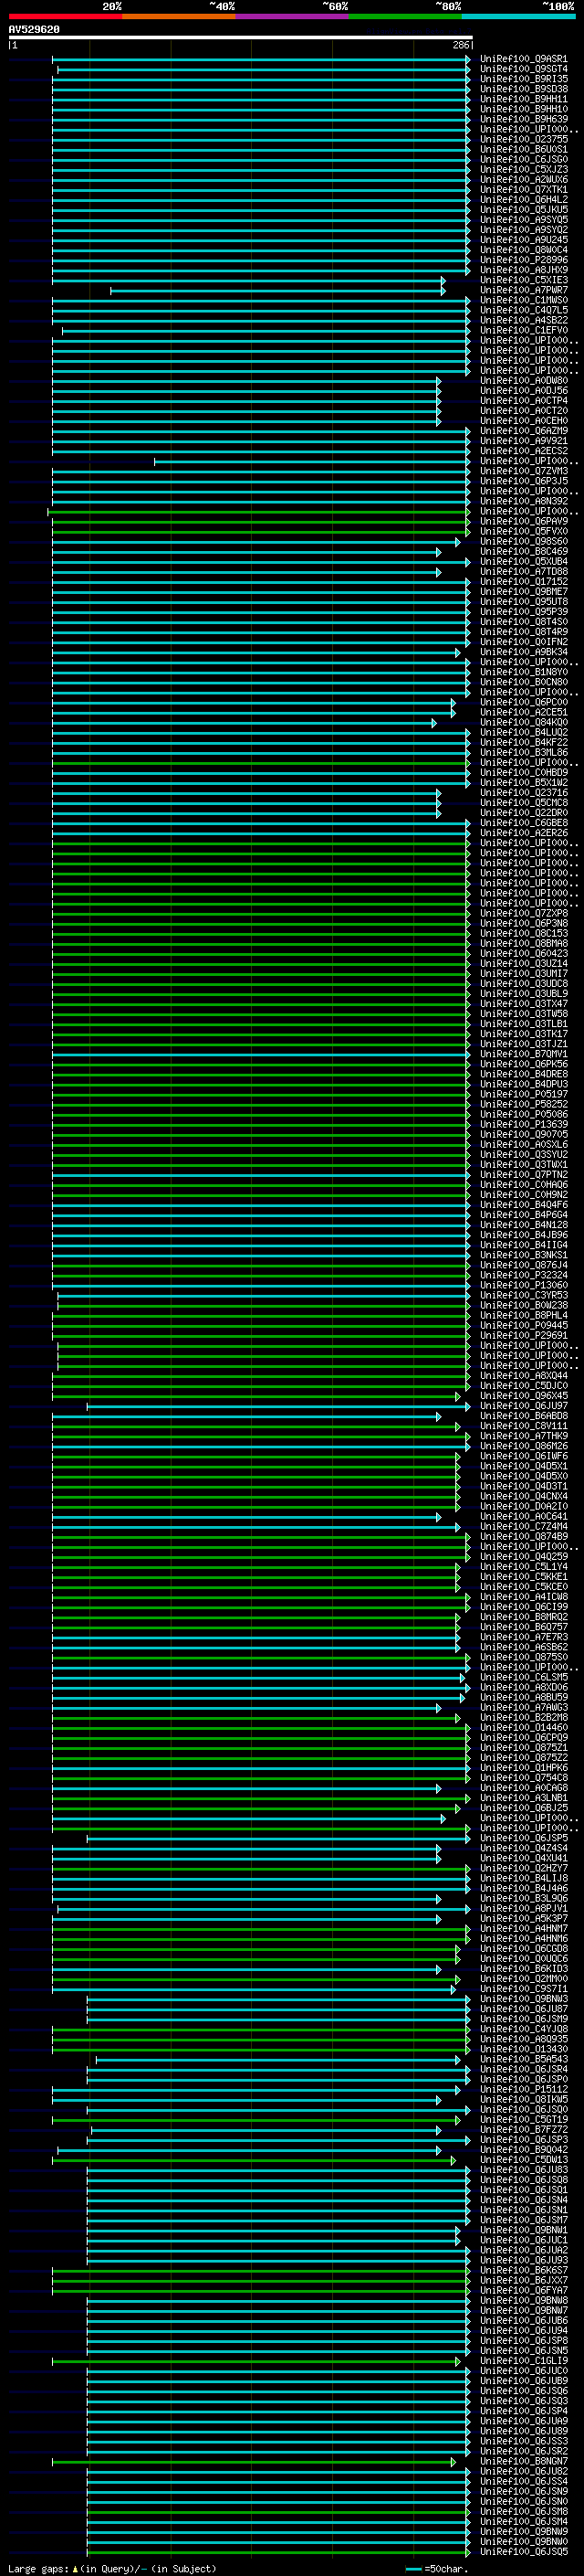Select hit label UniRef100_A2WUX6
Image resolution: width=584 pixels, height=2576 pixels.
524,180
